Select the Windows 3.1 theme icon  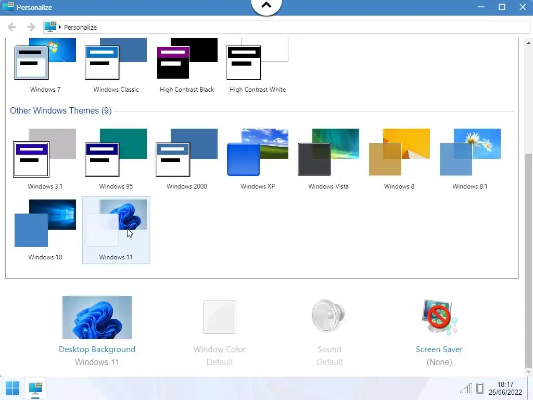[45, 153]
